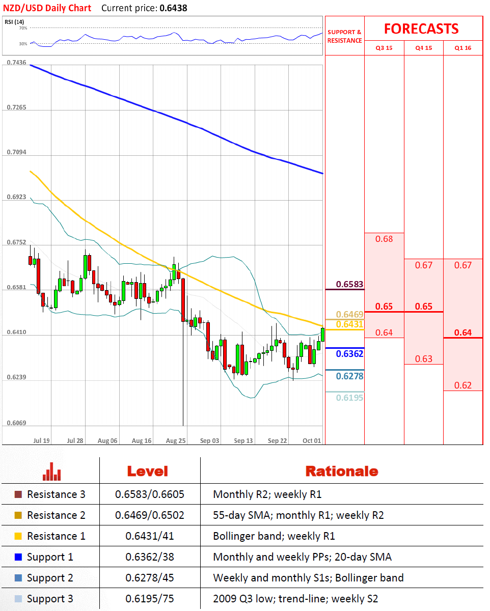The width and height of the screenshot is (490, 611).
Task: Click the SUPPORT & RESISTANCE header
Action: coord(344,36)
